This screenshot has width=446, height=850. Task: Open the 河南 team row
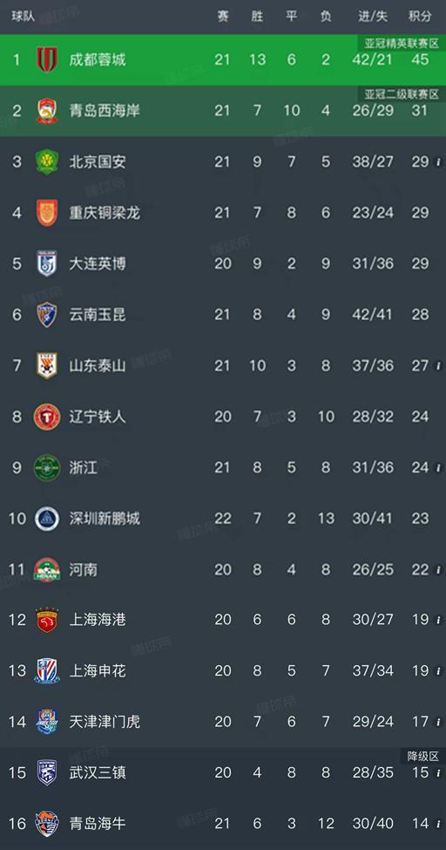click(223, 569)
